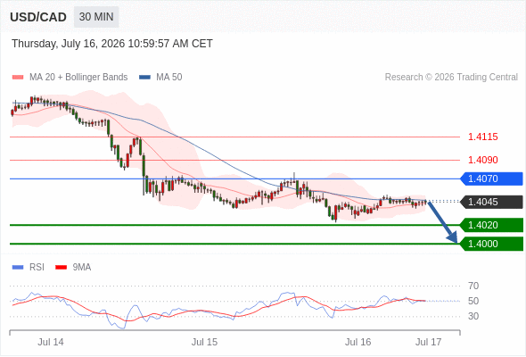This screenshot has width=526, height=357.
Task: Click the 1.4090 red resistance label
Action: [x=482, y=160]
